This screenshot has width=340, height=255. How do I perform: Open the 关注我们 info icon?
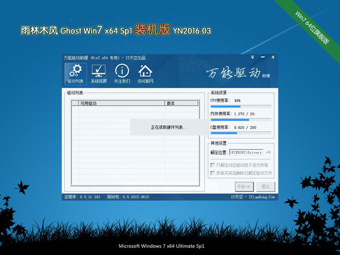pos(122,74)
